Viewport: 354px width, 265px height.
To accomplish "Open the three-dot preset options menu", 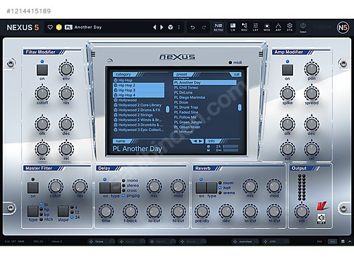I will pyautogui.click(x=179, y=27).
